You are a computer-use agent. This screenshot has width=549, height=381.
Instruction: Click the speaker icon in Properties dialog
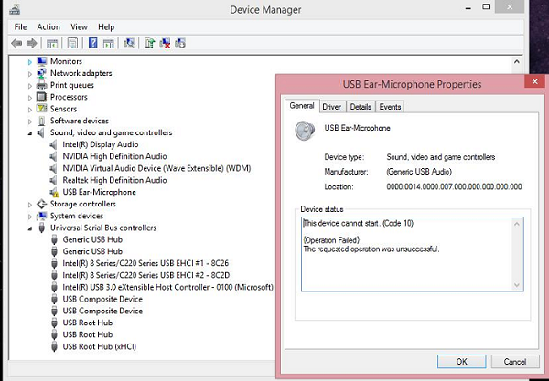click(x=305, y=131)
